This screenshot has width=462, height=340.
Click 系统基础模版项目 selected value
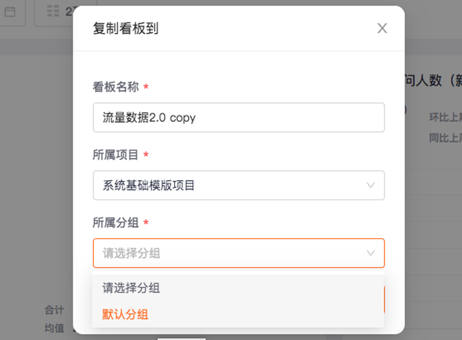pos(148,186)
